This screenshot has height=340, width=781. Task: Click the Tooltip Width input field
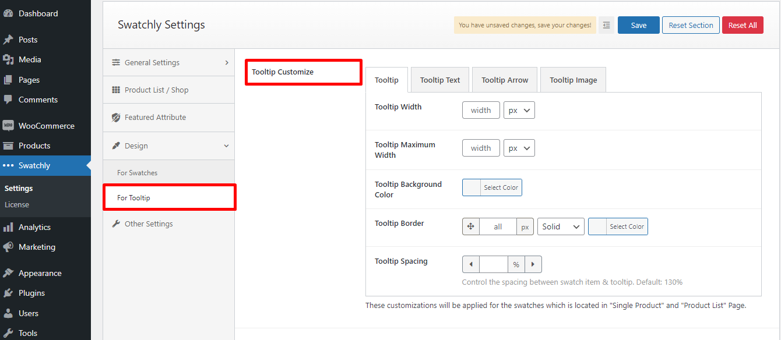point(481,110)
